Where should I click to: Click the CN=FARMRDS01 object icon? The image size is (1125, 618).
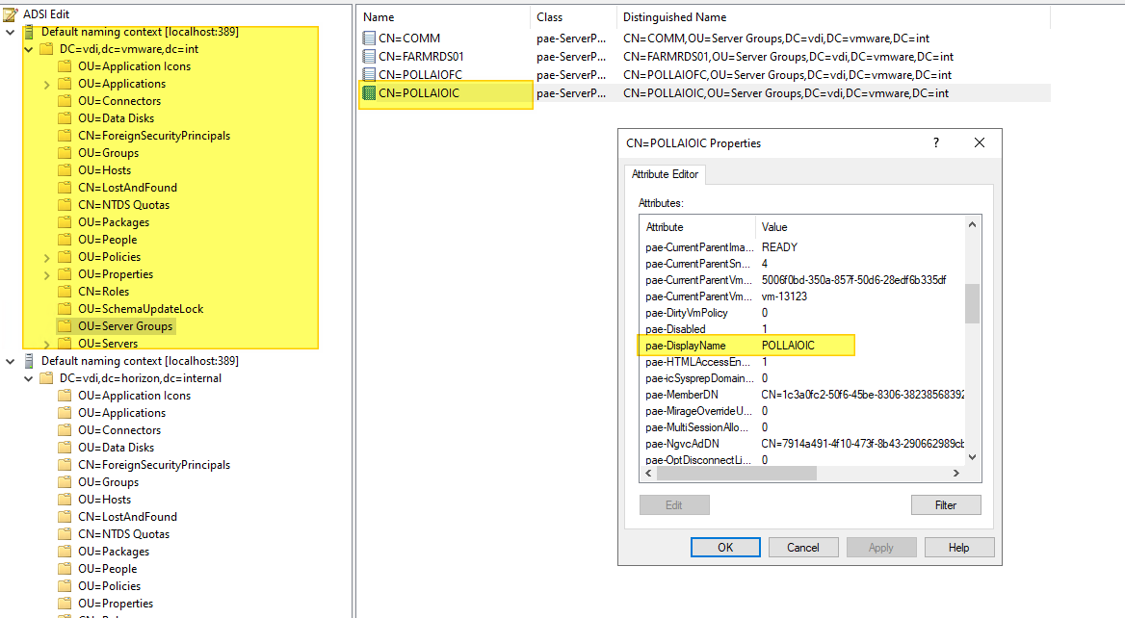tap(369, 56)
